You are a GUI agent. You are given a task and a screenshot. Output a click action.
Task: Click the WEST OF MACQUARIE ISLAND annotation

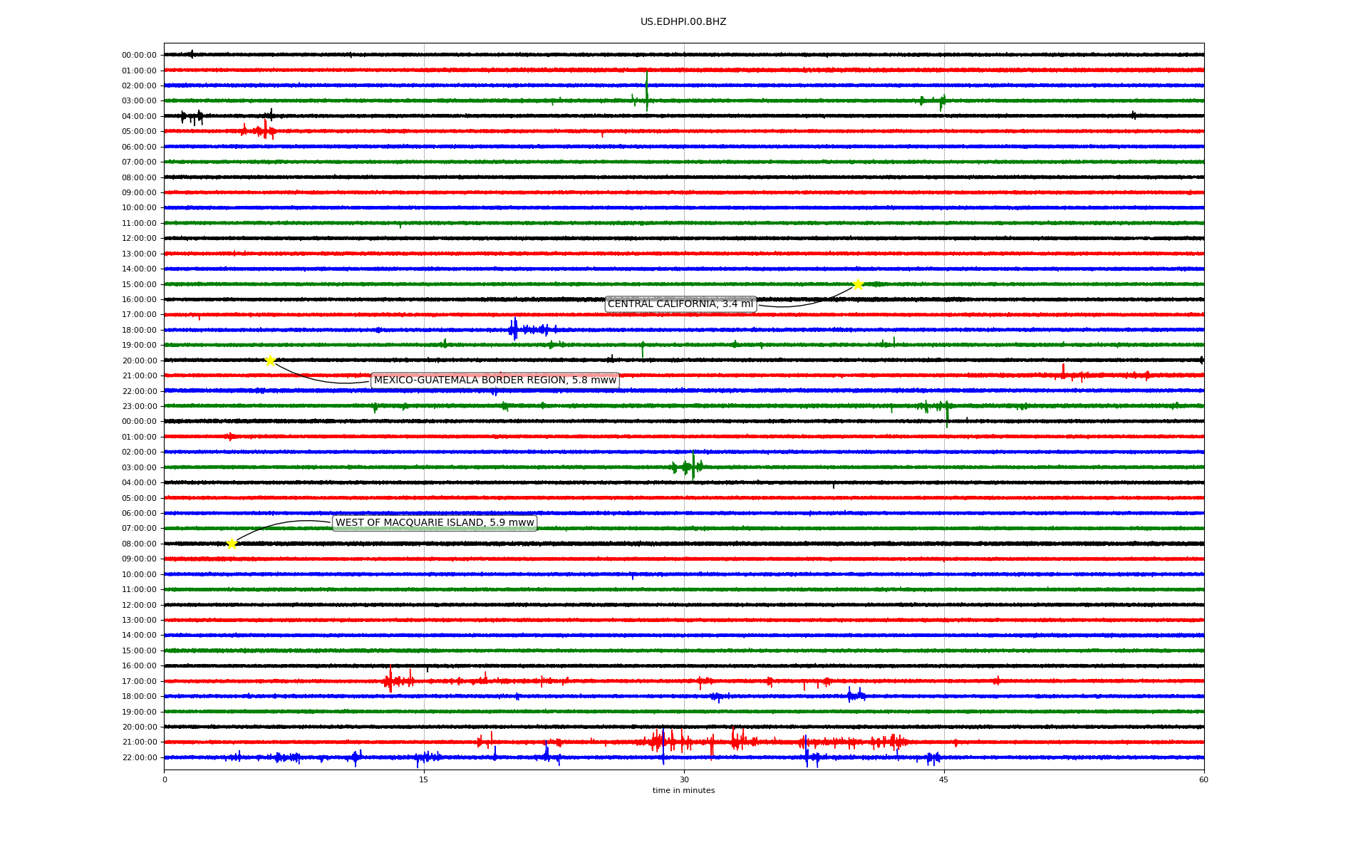[x=435, y=523]
